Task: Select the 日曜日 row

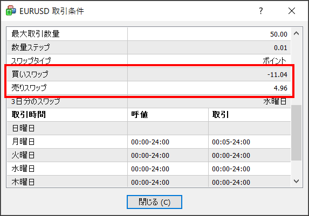Action: tap(149, 128)
